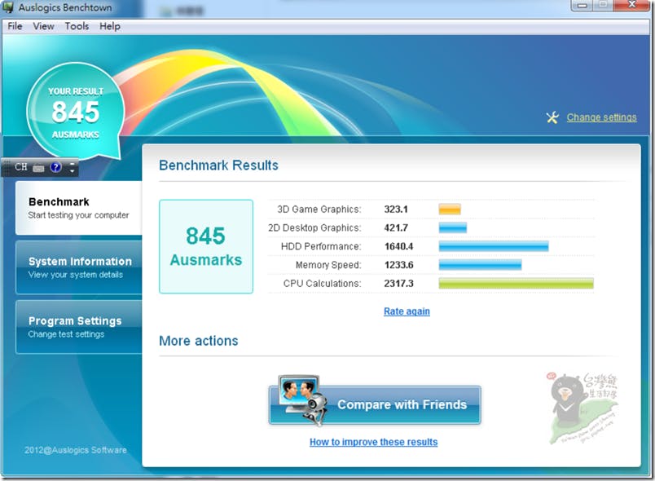The image size is (655, 481).
Task: Click the More actions heading
Action: click(199, 341)
